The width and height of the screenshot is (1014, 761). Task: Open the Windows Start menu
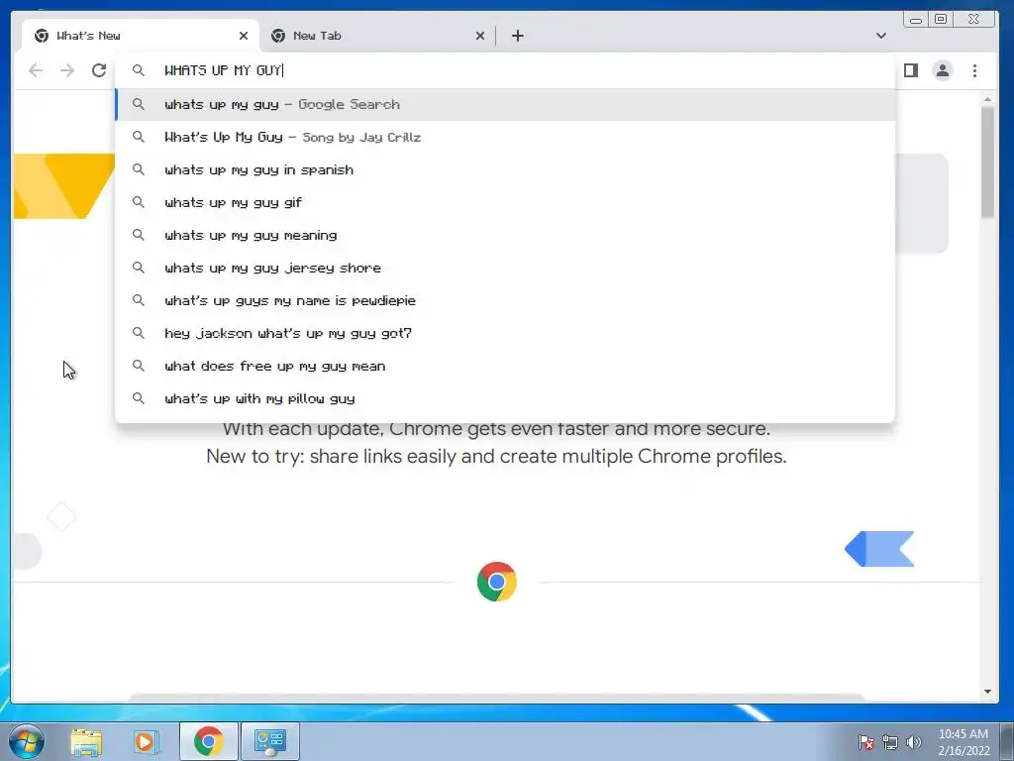pyautogui.click(x=26, y=741)
